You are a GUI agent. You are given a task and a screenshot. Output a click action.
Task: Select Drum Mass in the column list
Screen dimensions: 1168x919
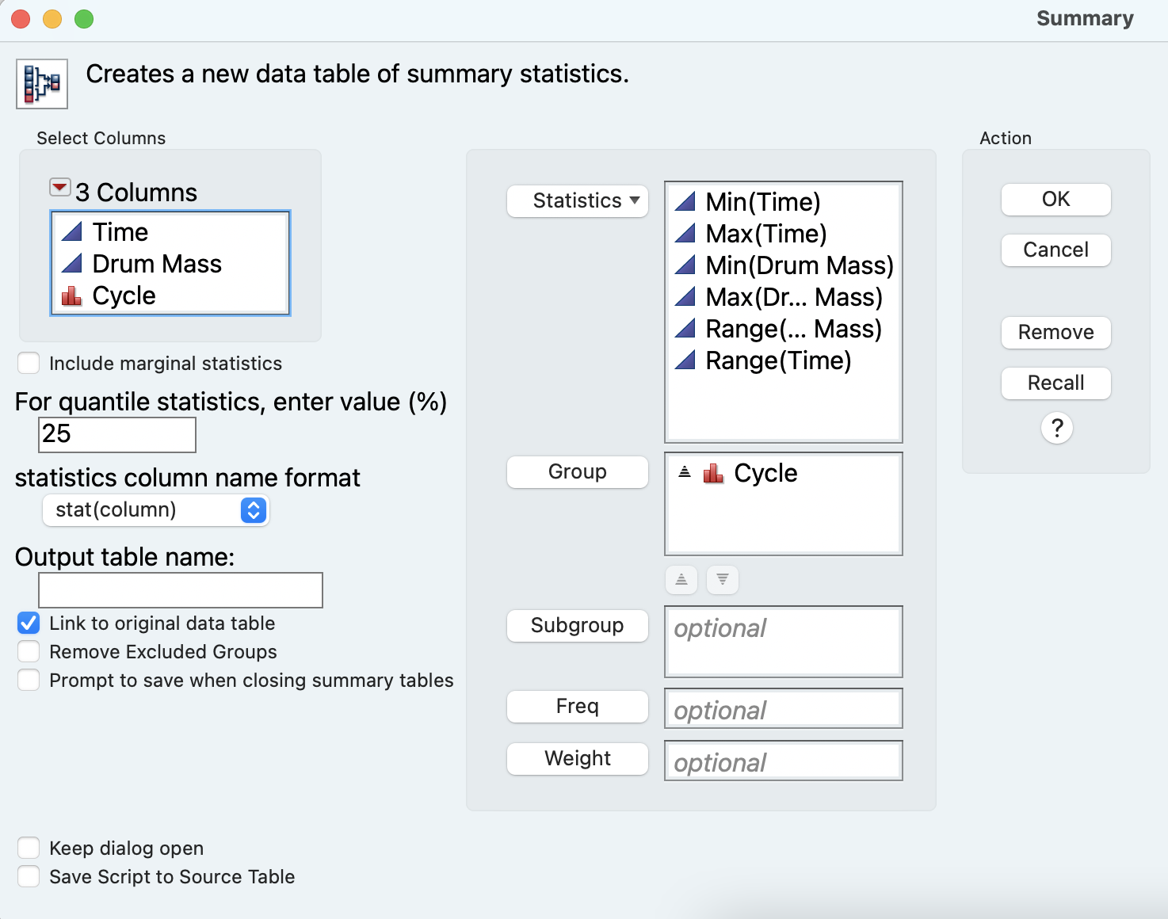click(157, 264)
